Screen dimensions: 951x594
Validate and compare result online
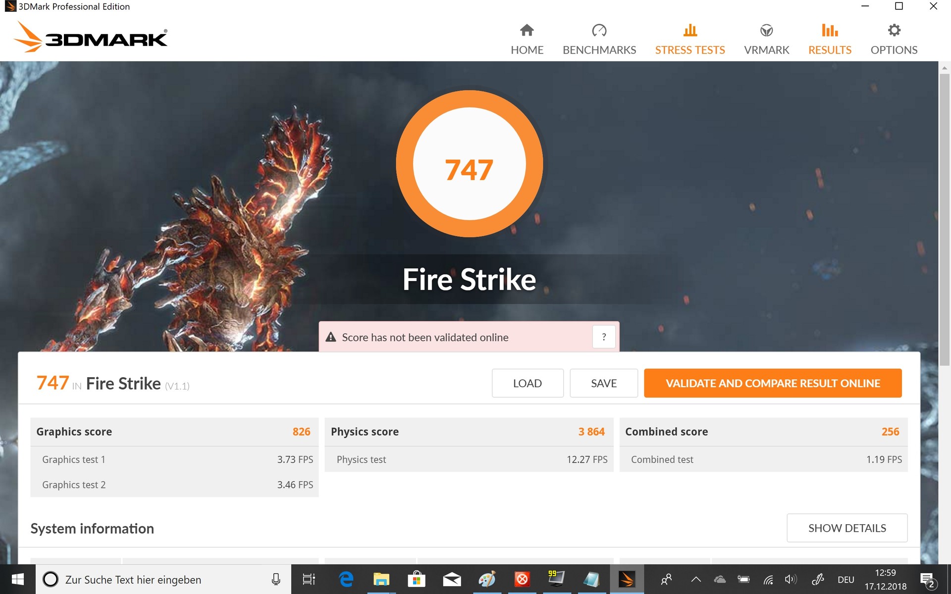click(773, 383)
